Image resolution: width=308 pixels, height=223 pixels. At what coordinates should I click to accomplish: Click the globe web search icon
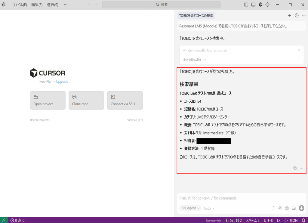(x=287, y=208)
